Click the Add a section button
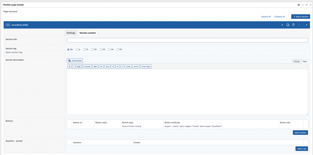The width and height of the screenshot is (313, 155). [x=301, y=16]
